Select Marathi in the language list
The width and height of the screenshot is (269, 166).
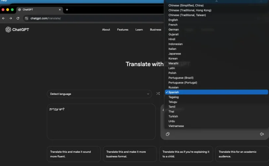point(217,63)
